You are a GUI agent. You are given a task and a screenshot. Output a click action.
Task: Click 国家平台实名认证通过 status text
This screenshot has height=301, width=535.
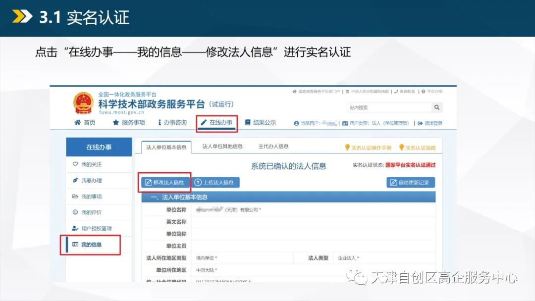[411, 165]
